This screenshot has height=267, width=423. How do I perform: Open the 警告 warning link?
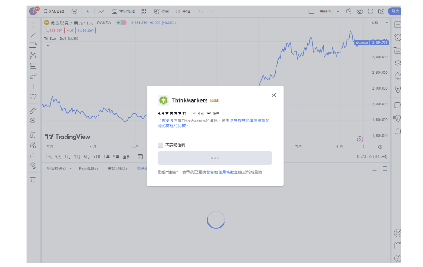point(210,172)
